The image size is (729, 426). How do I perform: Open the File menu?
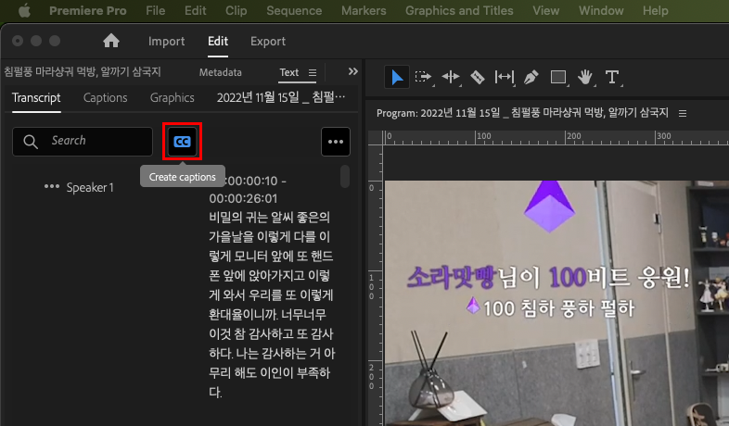[x=155, y=11]
